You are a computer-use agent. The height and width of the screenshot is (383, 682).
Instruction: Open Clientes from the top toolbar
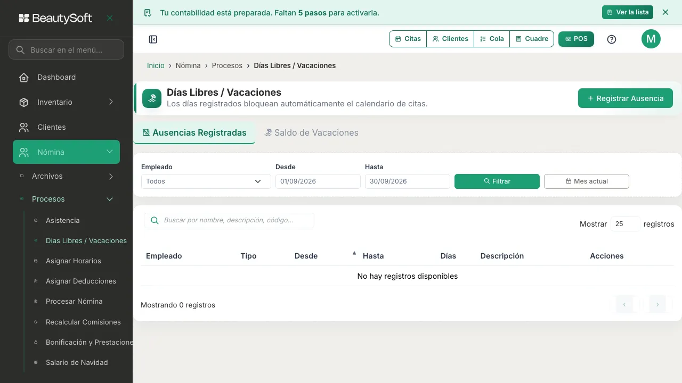pyautogui.click(x=450, y=39)
